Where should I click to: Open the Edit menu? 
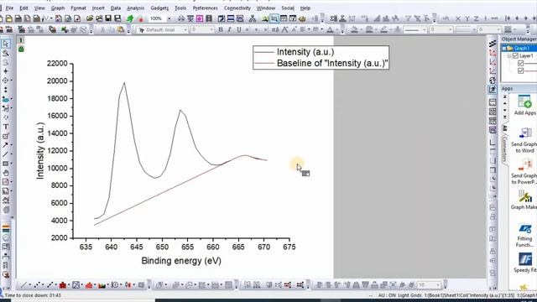pyautogui.click(x=23, y=8)
